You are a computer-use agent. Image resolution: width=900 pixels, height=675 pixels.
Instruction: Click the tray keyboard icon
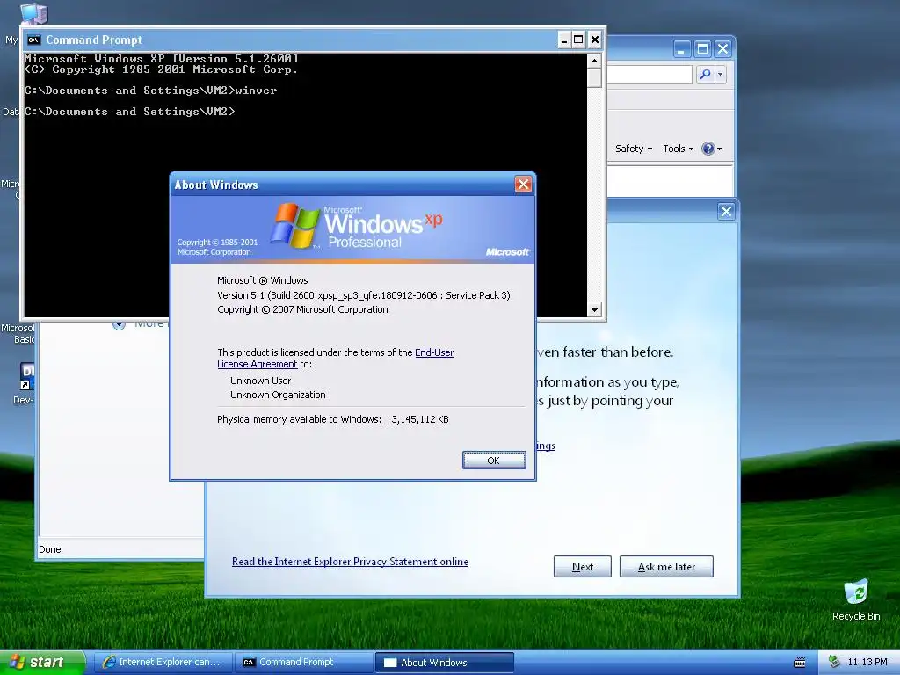[800, 663]
